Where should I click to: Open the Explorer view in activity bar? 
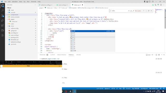2,6
